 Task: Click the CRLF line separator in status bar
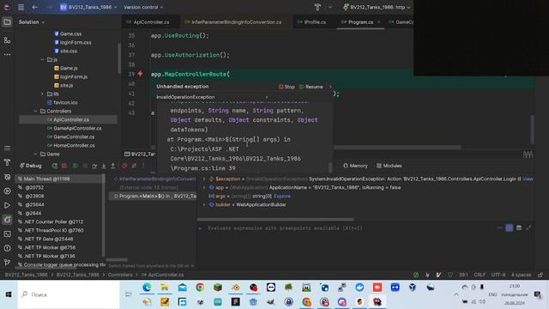click(x=480, y=275)
